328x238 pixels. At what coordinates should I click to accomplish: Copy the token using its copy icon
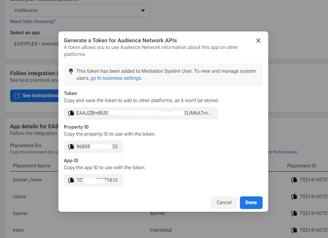[x=71, y=113]
